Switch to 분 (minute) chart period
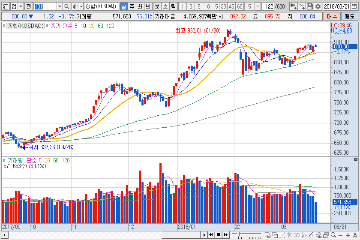The image size is (360, 240). pyautogui.click(x=157, y=6)
